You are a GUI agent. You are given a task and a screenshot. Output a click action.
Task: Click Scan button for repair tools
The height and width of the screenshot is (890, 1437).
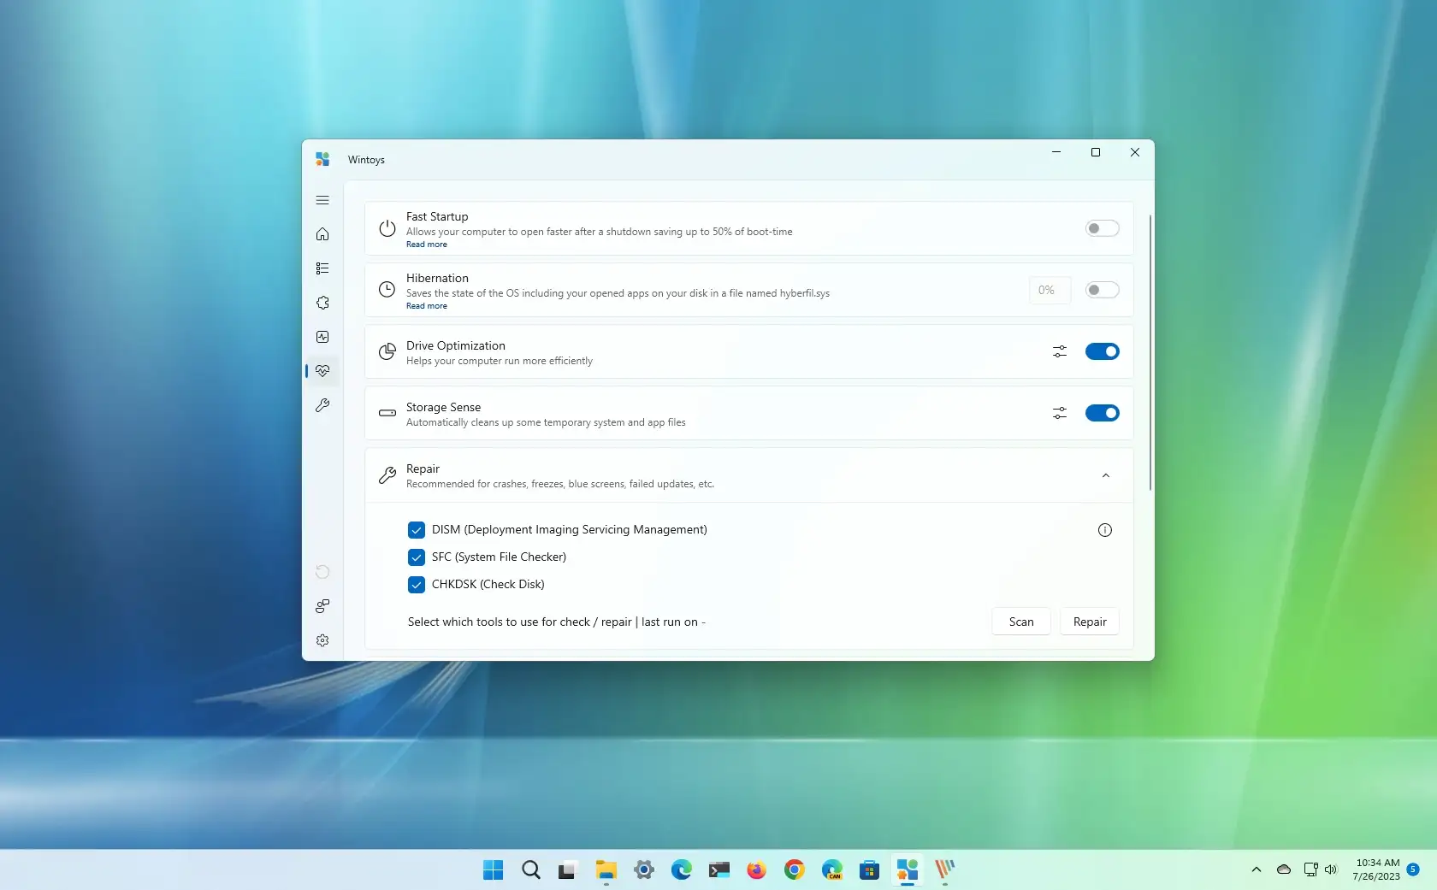(x=1021, y=622)
